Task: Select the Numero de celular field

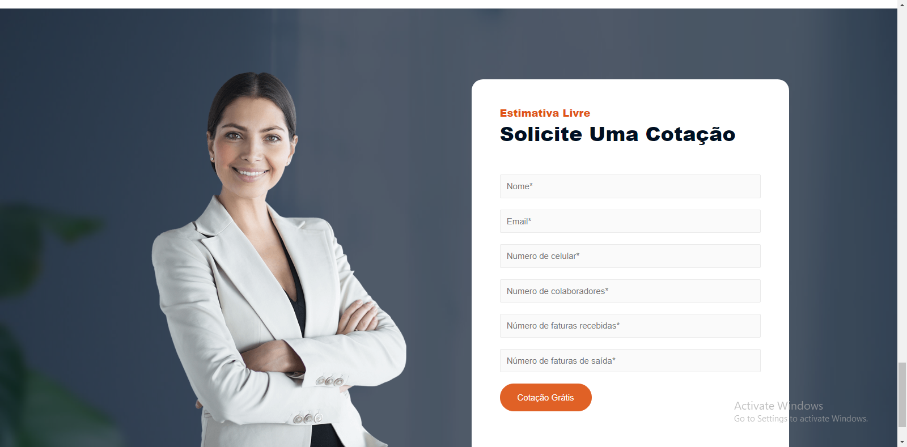Action: coord(630,256)
